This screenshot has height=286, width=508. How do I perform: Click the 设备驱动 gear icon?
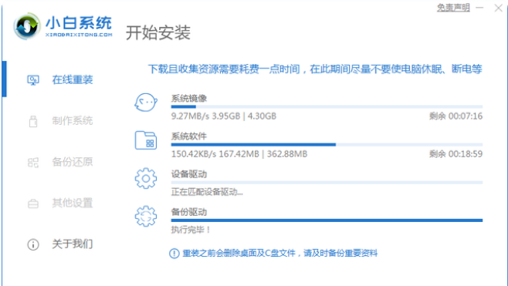146,178
